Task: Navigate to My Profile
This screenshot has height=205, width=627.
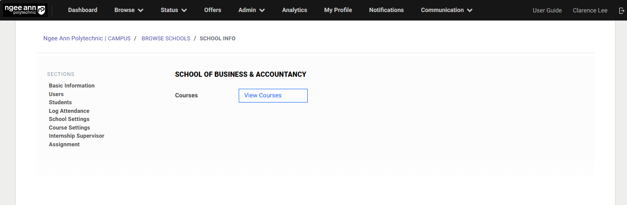Action: (x=338, y=10)
